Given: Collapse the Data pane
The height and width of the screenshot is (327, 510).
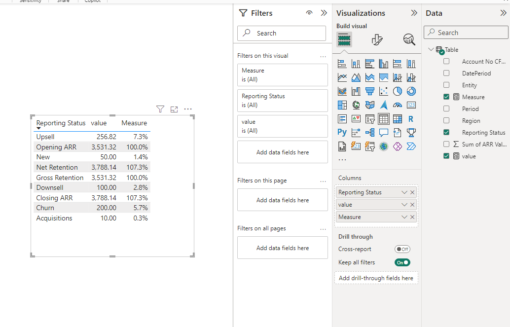Looking at the screenshot, I should (x=503, y=13).
